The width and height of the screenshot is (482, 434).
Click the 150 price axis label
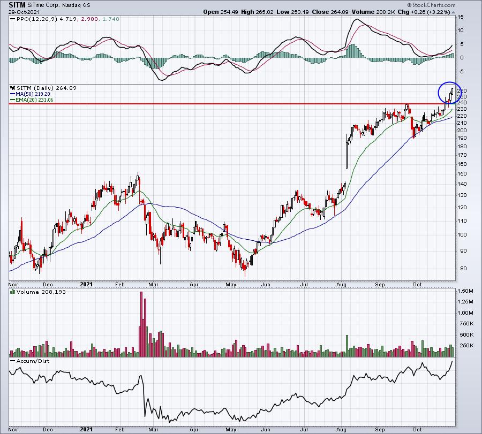(x=462, y=174)
